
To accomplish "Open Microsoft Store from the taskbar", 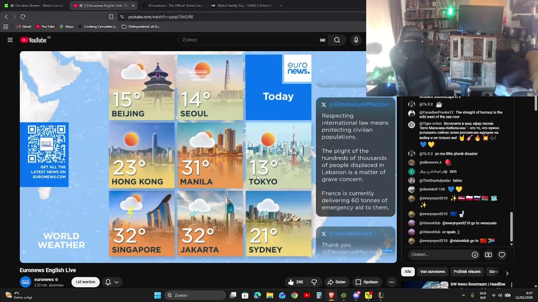I will pos(245,295).
